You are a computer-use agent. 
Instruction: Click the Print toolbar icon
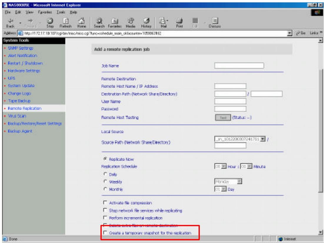(x=179, y=23)
